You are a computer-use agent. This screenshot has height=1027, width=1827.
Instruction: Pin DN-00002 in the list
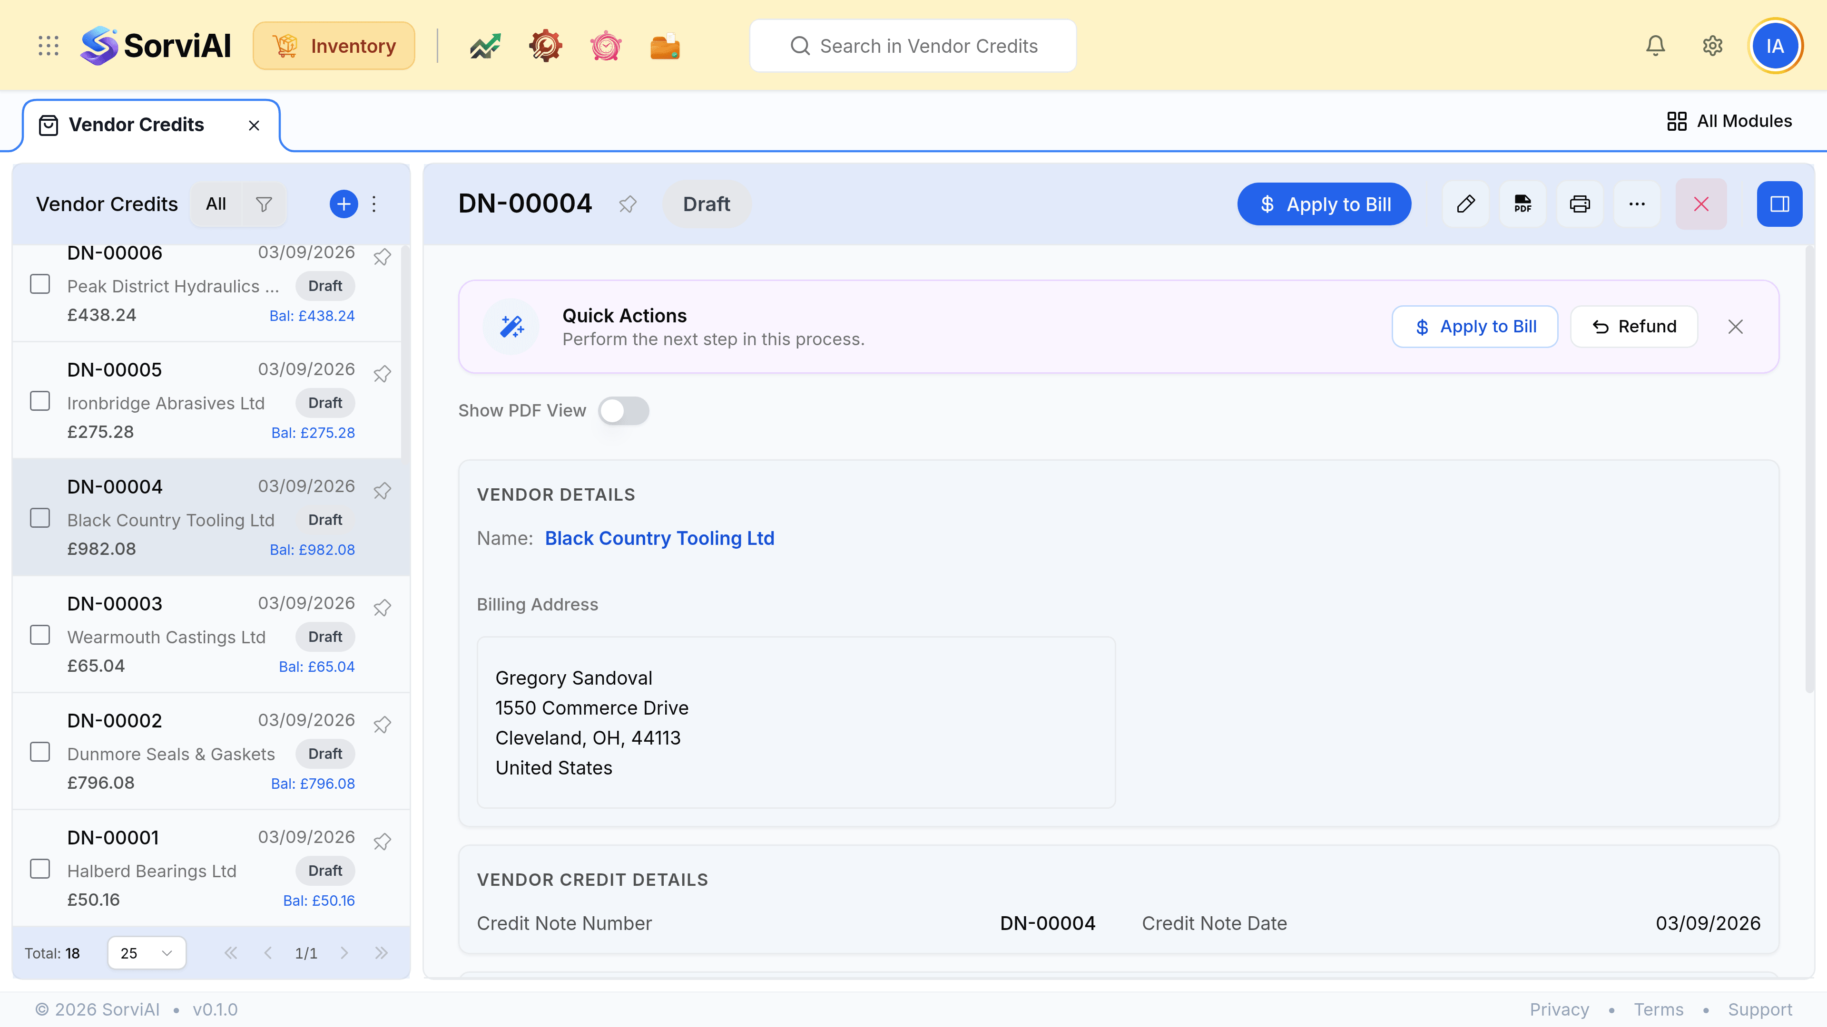(382, 724)
